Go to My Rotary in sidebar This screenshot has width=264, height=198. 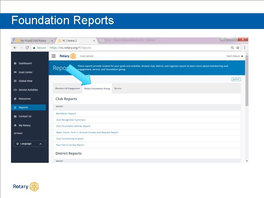click(x=25, y=125)
